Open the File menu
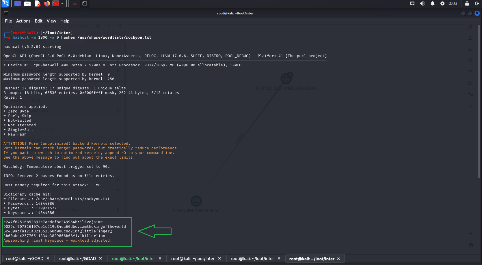Screen dimensions: 482x265 click(8, 21)
